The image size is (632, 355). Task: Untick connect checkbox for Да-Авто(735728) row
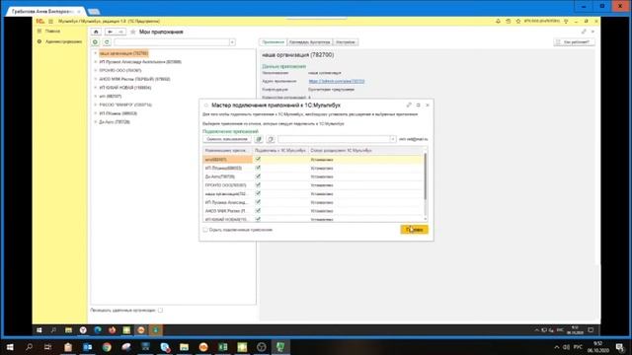[258, 177]
